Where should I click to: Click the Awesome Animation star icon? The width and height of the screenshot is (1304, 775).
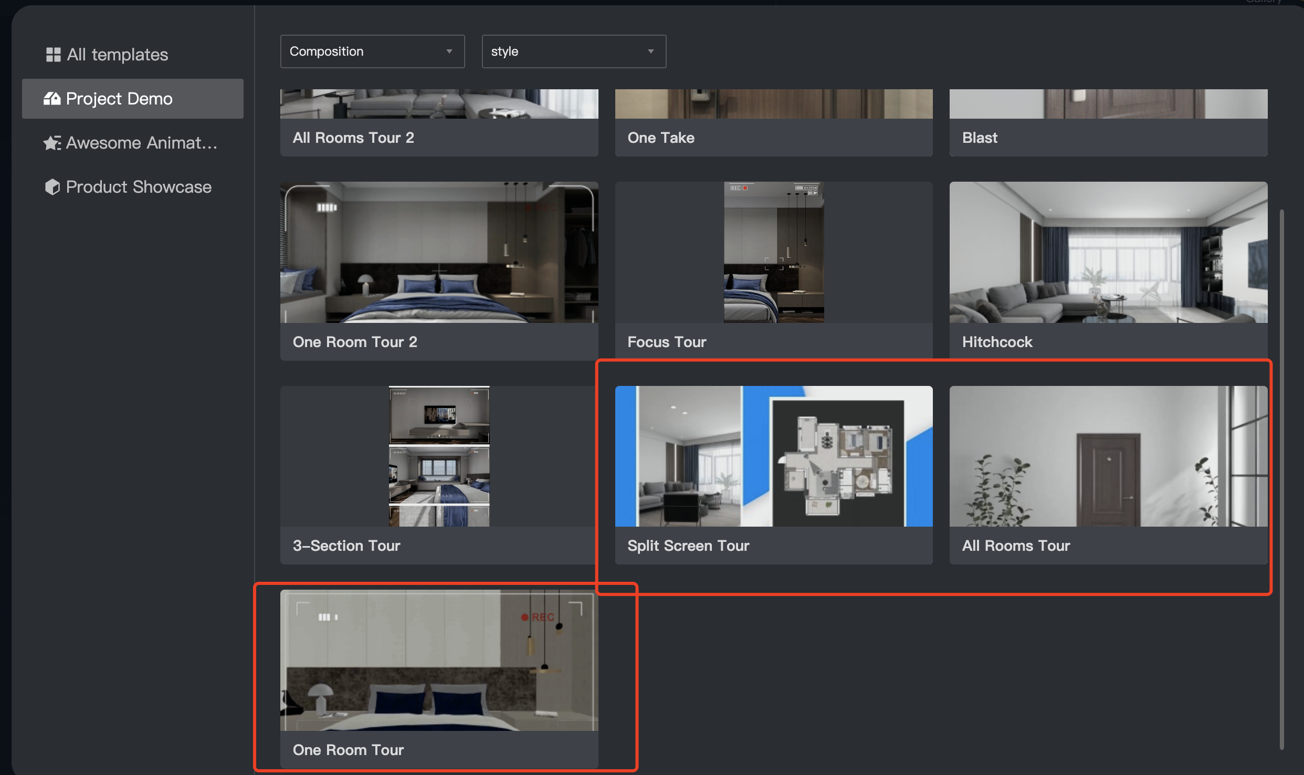coord(52,143)
